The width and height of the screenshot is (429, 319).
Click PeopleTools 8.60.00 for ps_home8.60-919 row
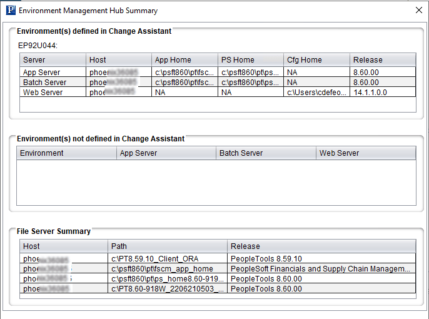[x=321, y=279]
